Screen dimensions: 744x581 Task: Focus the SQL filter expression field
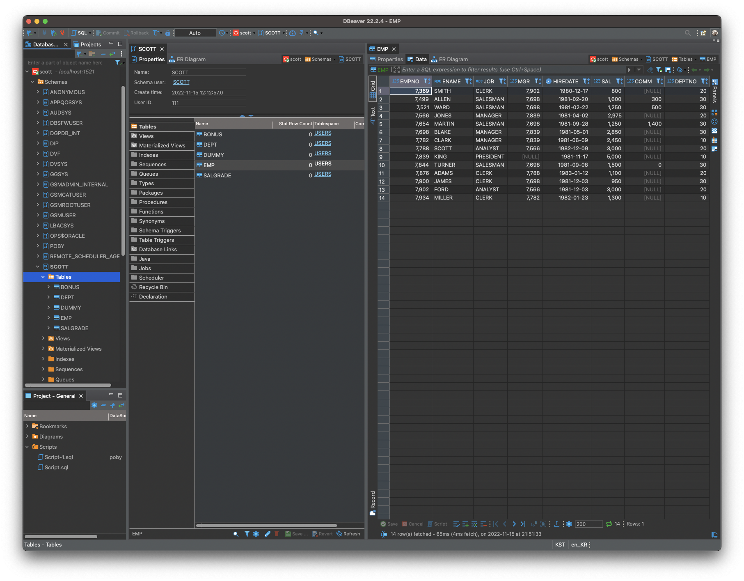[x=513, y=70]
